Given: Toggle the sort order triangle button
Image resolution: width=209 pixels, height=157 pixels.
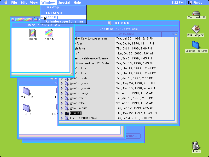Looking at the screenshot, I should coord(176,34).
